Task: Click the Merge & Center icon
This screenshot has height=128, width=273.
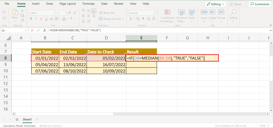Action: tap(101, 19)
